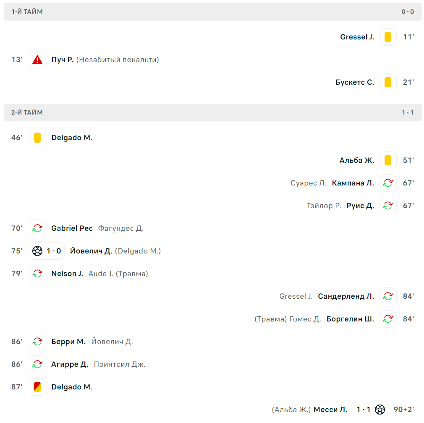Image resolution: width=424 pixels, height=423 pixels.
Task: Click the substitution icon for Gabriel Pec
Action: [37, 228]
